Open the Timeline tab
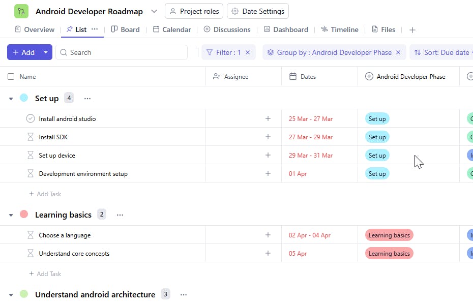 (339, 29)
